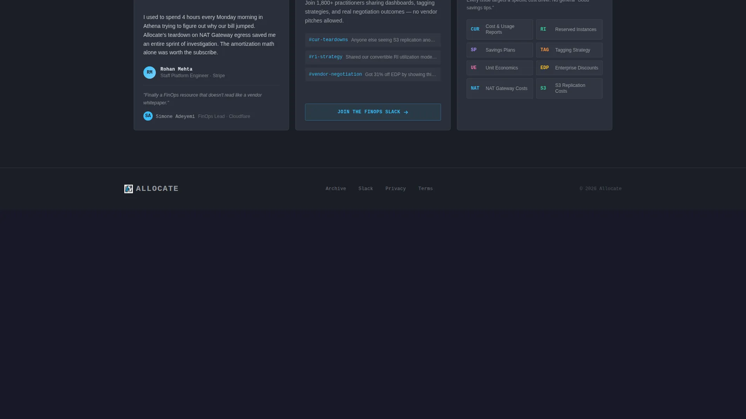Viewport: 746px width, 419px height.
Task: Open the #cur-teardowns channel preview
Action: click(373, 40)
